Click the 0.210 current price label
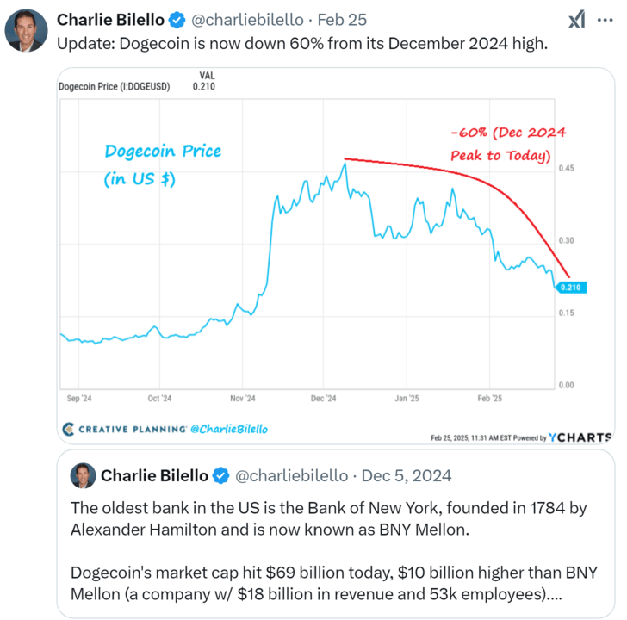This screenshot has width=627, height=620. pos(572,287)
